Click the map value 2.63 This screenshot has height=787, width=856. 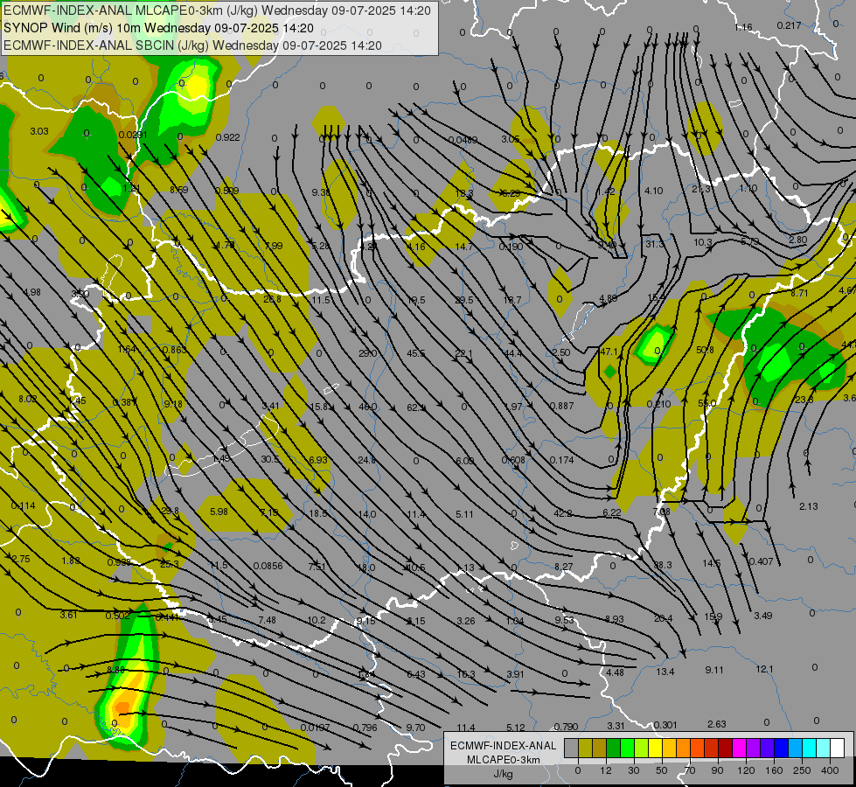[x=717, y=724]
